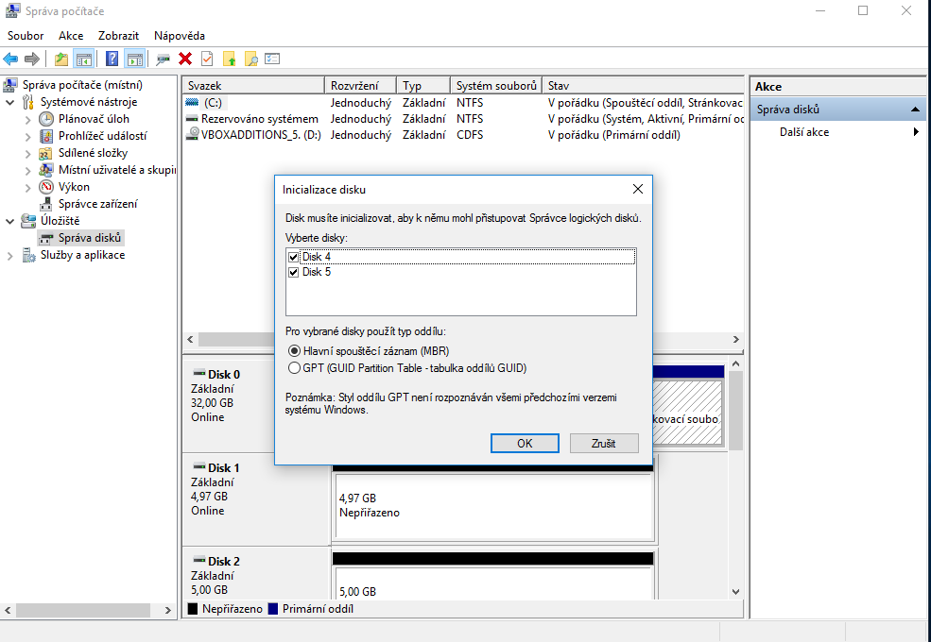Screen dimensions: 931x642
Task: Select the Sdílené složky tree item
Action: (93, 153)
